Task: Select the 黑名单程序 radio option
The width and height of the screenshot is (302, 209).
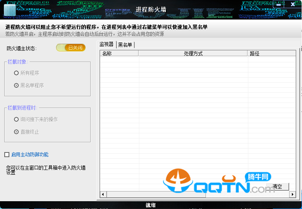Action: pos(16,85)
